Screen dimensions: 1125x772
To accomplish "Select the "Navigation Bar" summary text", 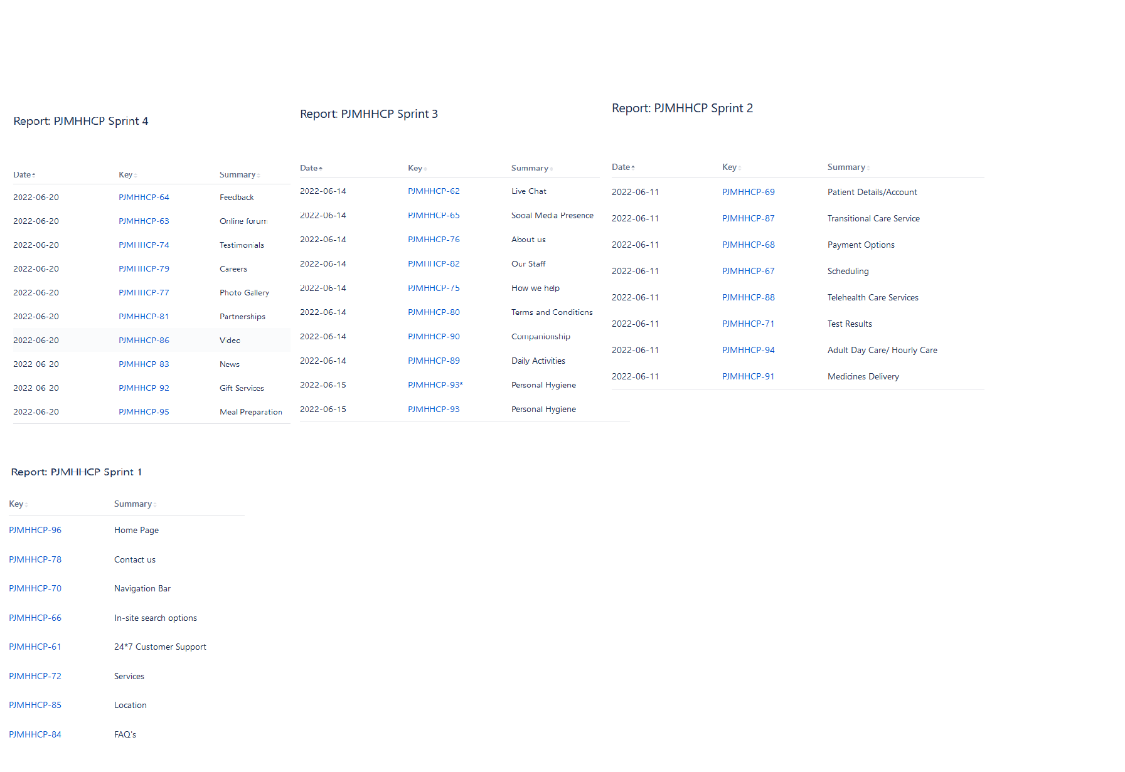I will [x=142, y=589].
